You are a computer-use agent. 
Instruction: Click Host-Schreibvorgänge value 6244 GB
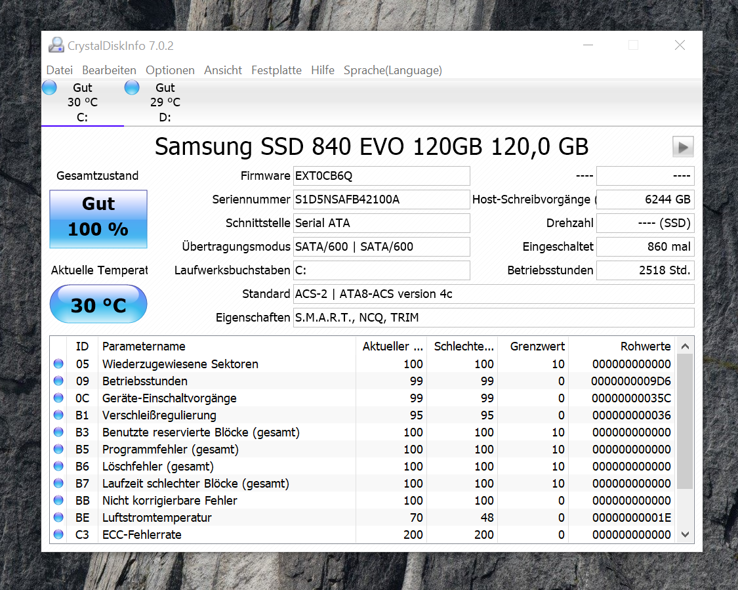646,199
